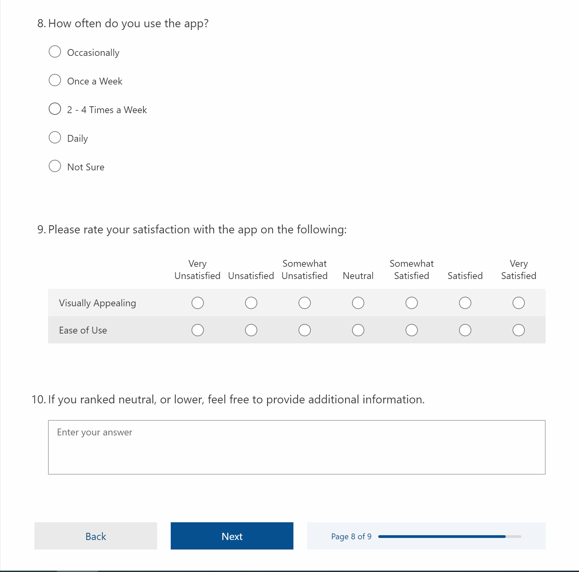
Task: Rate Ease of Use Very Unsatisfied
Action: coord(198,330)
